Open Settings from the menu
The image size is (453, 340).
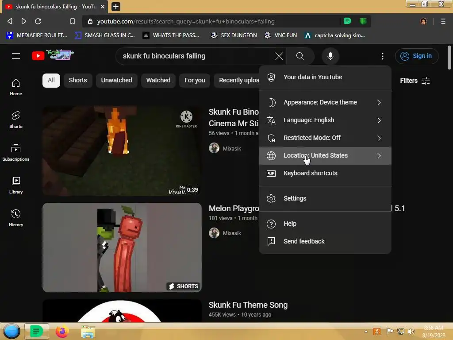point(325,198)
